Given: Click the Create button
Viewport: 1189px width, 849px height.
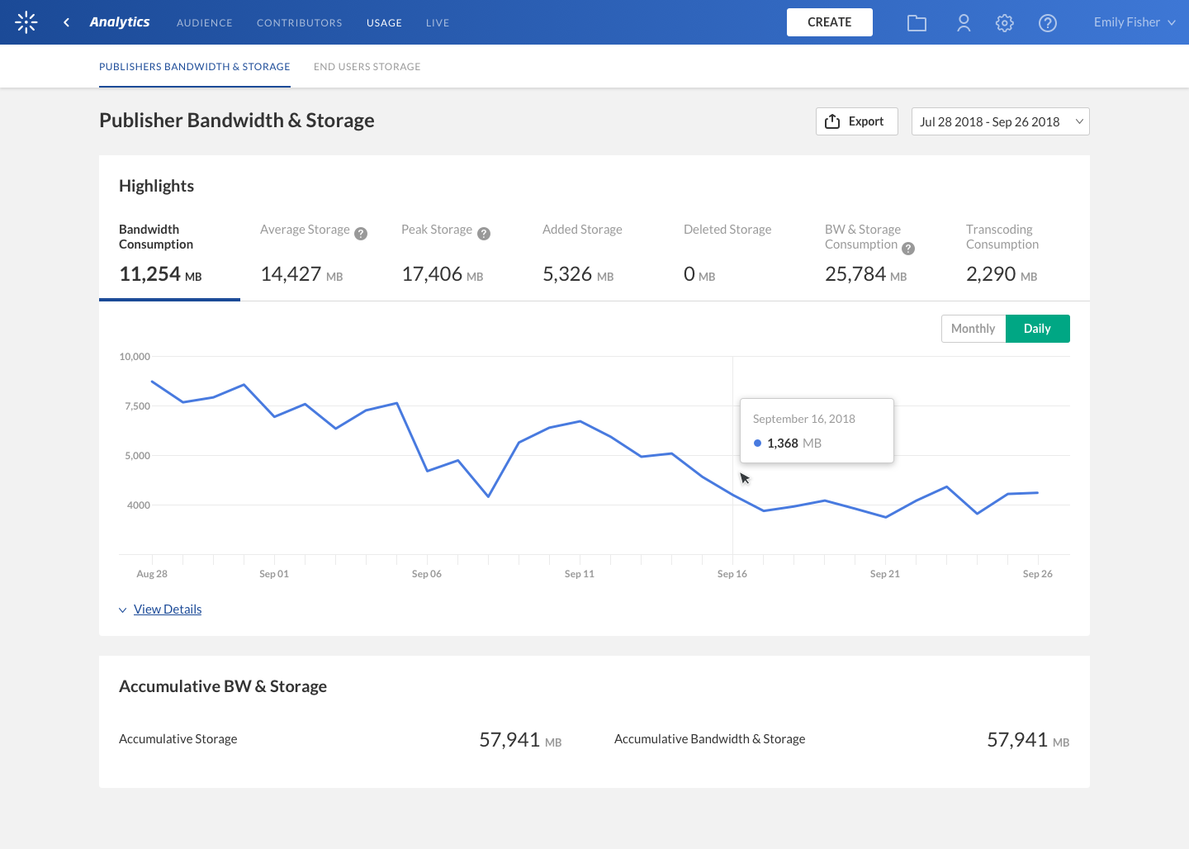Looking at the screenshot, I should 829,22.
